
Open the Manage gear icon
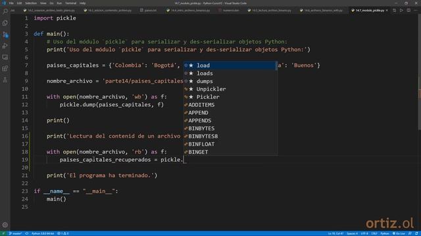point(5,225)
